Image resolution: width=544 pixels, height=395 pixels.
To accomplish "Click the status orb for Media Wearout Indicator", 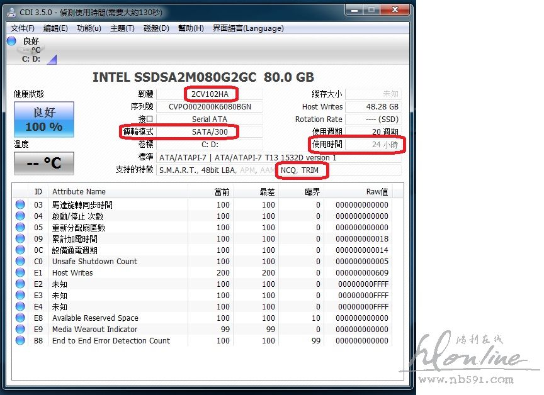I will [20, 329].
